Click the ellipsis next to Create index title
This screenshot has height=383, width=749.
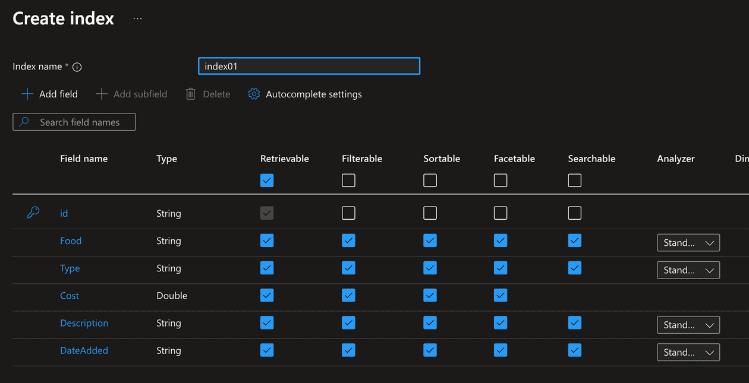coord(137,18)
